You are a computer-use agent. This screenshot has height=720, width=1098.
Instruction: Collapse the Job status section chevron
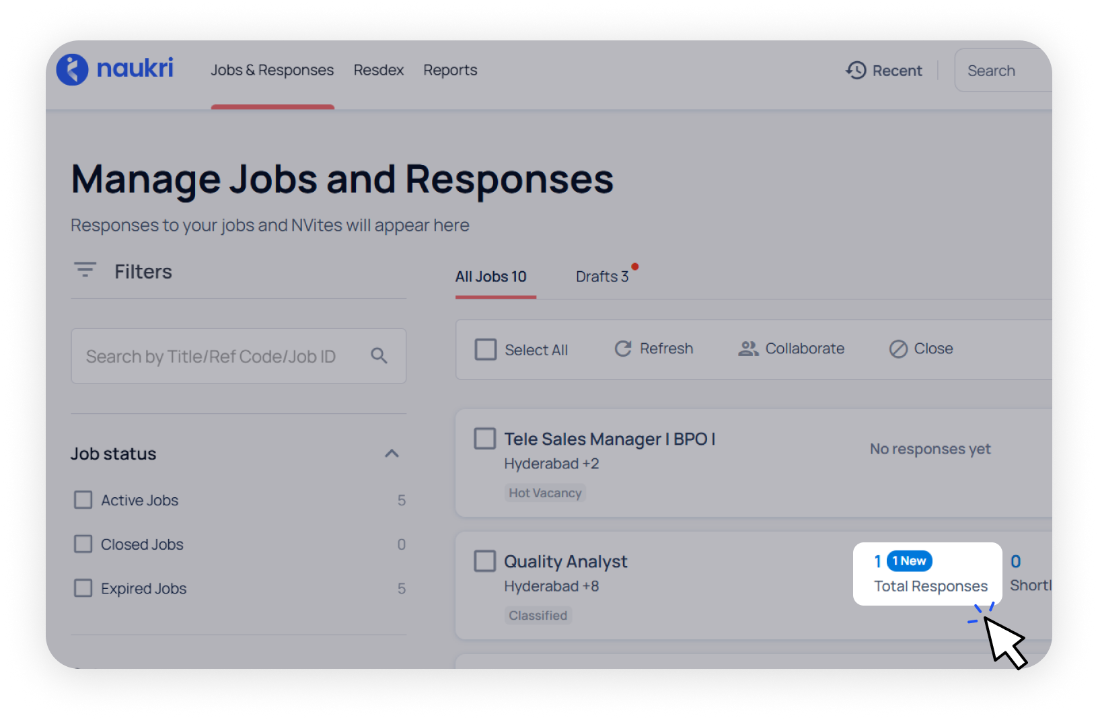coord(392,454)
